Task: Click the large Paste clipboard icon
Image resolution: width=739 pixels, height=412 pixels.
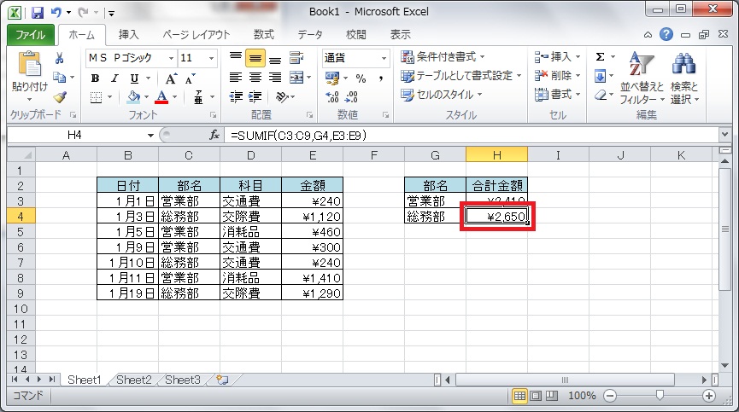Action: pyautogui.click(x=29, y=65)
